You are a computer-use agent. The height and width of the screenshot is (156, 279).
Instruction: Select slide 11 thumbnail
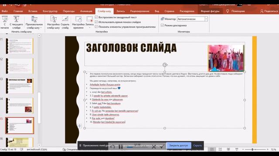pos(20,46)
